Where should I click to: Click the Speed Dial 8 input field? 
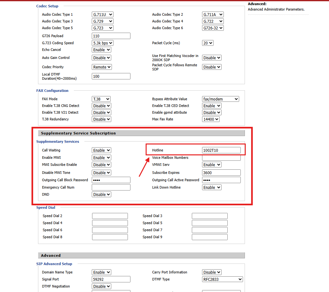pyautogui.click(x=110, y=237)
